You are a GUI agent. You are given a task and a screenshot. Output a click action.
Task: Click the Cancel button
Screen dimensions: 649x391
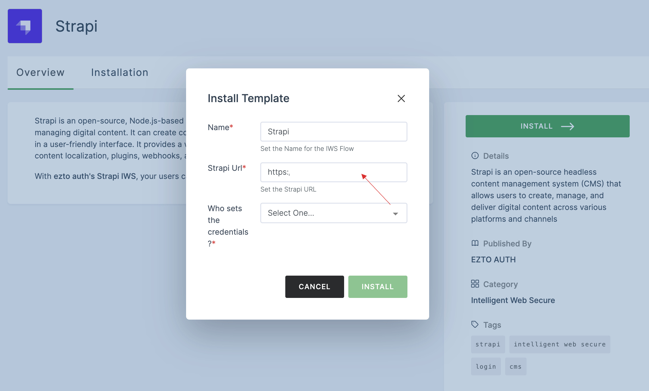click(x=315, y=287)
